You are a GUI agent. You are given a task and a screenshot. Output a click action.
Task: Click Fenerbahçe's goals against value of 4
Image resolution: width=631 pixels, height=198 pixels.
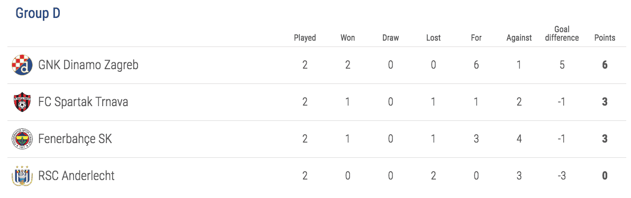(519, 139)
